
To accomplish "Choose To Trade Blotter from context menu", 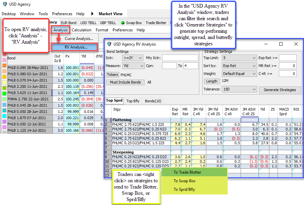I will tap(194, 172).
